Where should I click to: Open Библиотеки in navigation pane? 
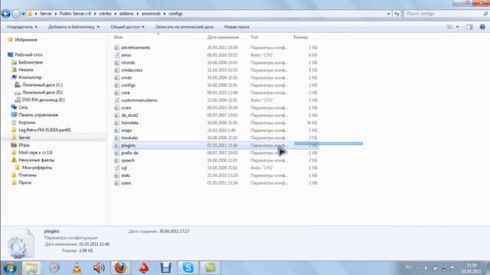31,63
